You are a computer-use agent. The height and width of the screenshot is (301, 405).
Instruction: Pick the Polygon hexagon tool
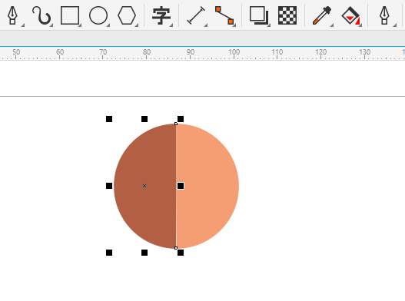click(127, 15)
